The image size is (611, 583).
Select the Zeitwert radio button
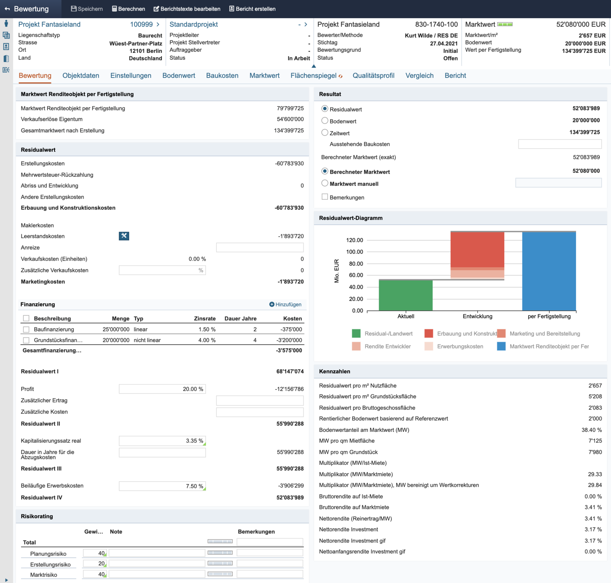(325, 133)
